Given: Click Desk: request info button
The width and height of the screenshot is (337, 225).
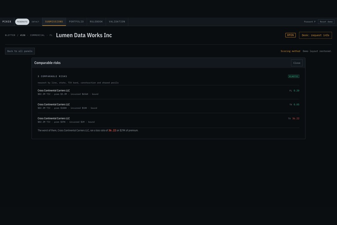Looking at the screenshot, I should pyautogui.click(x=315, y=35).
